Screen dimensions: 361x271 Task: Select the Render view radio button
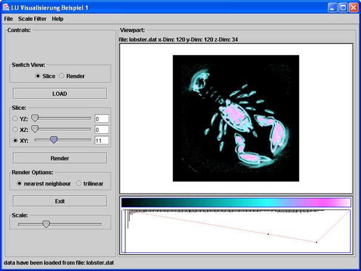[61, 76]
